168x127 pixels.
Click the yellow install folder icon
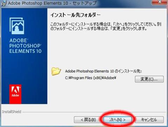(x=56, y=71)
